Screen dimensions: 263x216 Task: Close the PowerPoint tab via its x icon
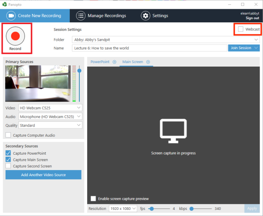pyautogui.click(x=114, y=62)
